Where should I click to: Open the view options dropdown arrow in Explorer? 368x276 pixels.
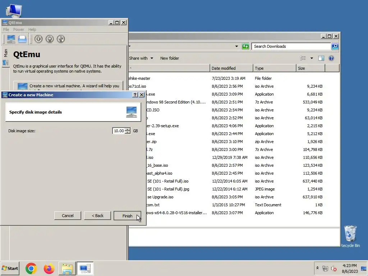312,58
